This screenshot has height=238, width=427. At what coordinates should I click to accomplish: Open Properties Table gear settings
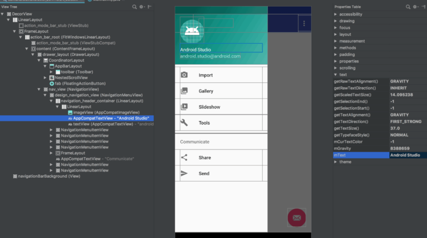(x=415, y=7)
